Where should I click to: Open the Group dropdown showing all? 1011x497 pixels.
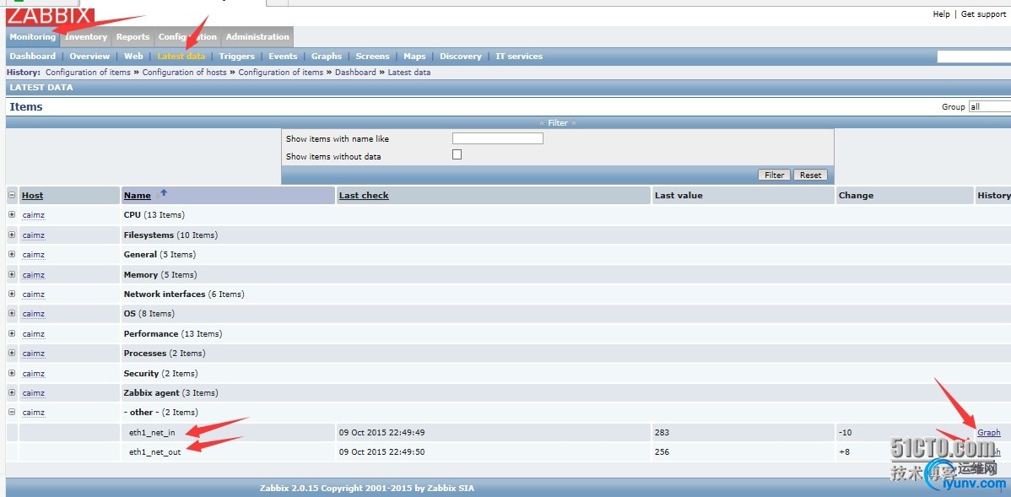pos(989,106)
